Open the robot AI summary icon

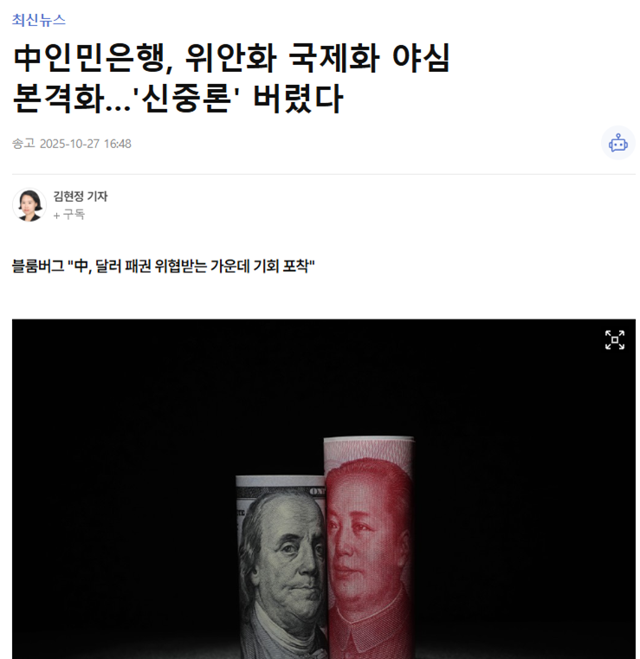[x=617, y=143]
